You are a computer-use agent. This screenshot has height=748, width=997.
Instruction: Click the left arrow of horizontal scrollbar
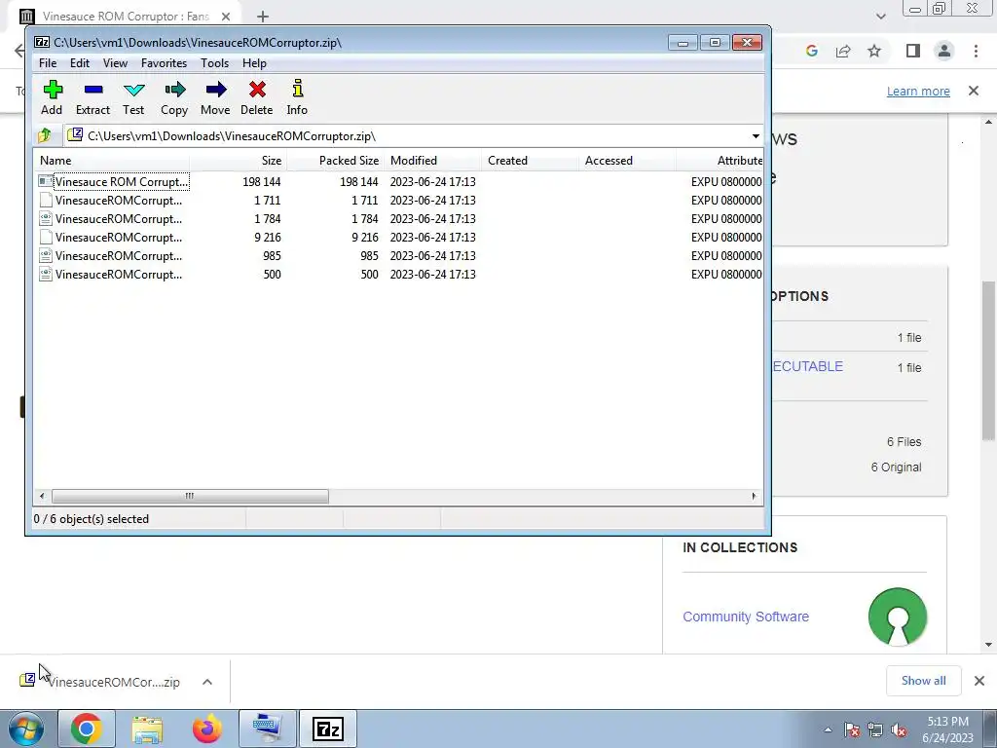[x=43, y=496]
